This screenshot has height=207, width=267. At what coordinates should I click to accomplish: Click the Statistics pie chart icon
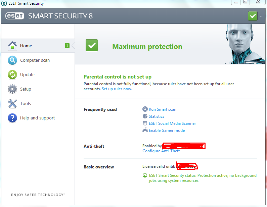[x=145, y=116]
